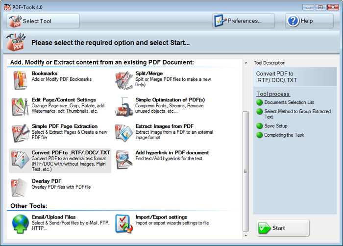Select the Simple Optimization of PDF(s) icon
This screenshot has height=246, width=343.
[x=124, y=107]
